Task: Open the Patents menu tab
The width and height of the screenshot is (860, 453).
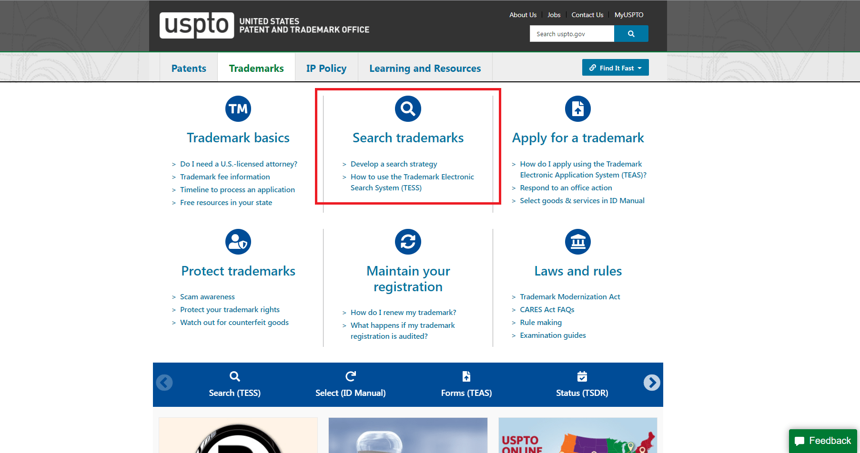Action: click(189, 68)
